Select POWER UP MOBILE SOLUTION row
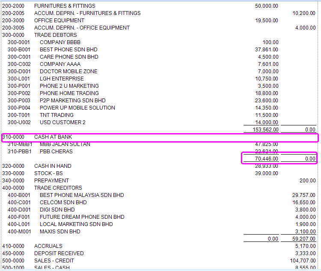The image size is (321, 271). point(159,108)
